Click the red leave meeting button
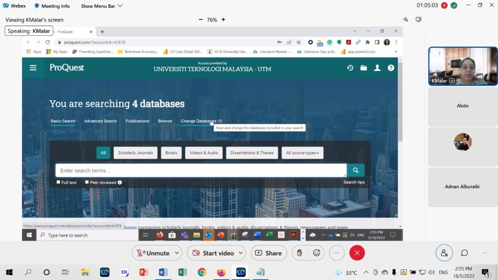The height and width of the screenshot is (280, 498). click(357, 253)
